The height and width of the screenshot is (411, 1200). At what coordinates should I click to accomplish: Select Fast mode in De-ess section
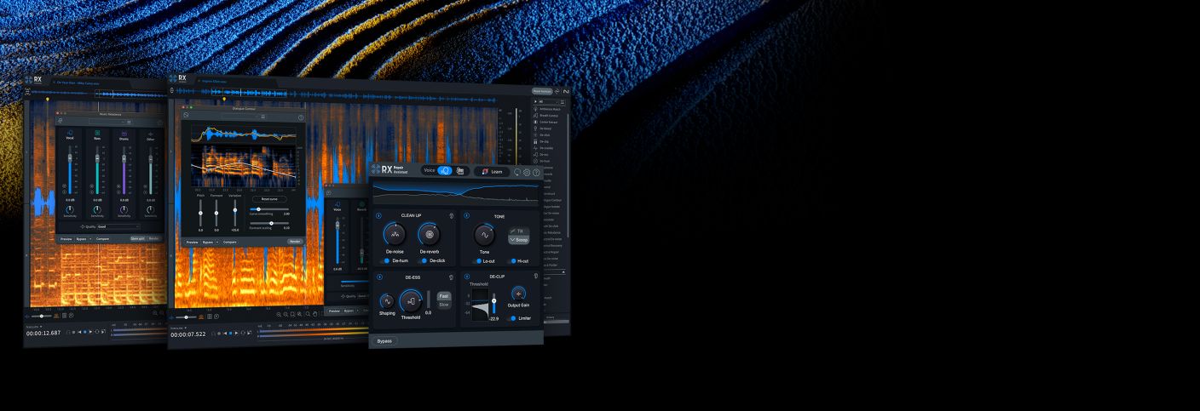444,296
